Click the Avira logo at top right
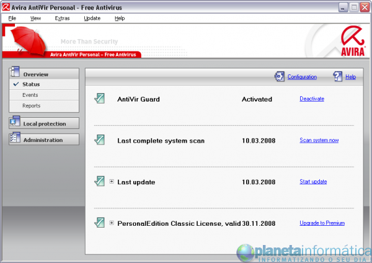This screenshot has width=372, height=263. point(353,41)
